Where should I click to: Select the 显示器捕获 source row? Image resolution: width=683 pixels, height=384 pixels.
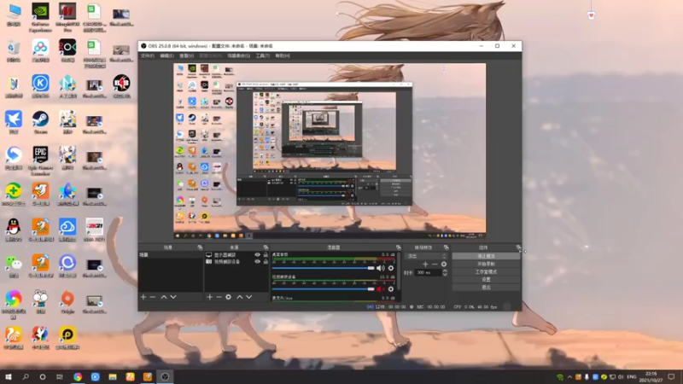tap(236, 254)
